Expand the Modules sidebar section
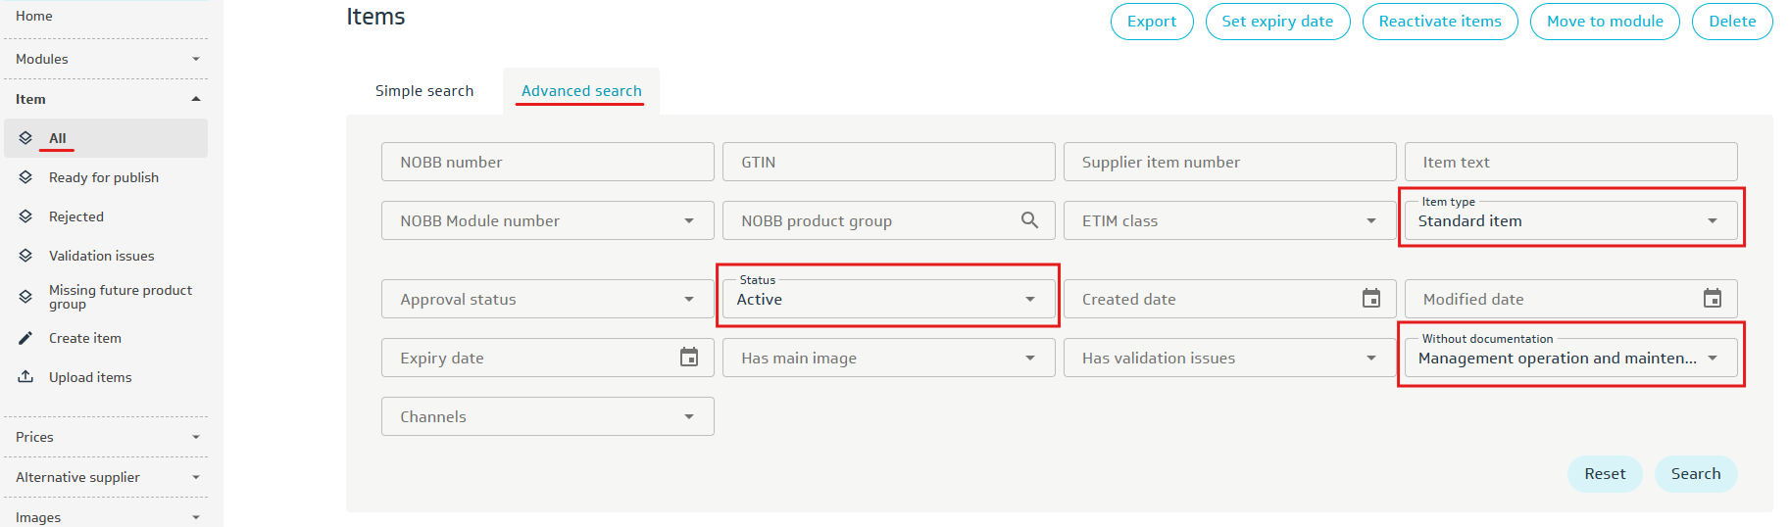1789x527 pixels. pos(106,59)
